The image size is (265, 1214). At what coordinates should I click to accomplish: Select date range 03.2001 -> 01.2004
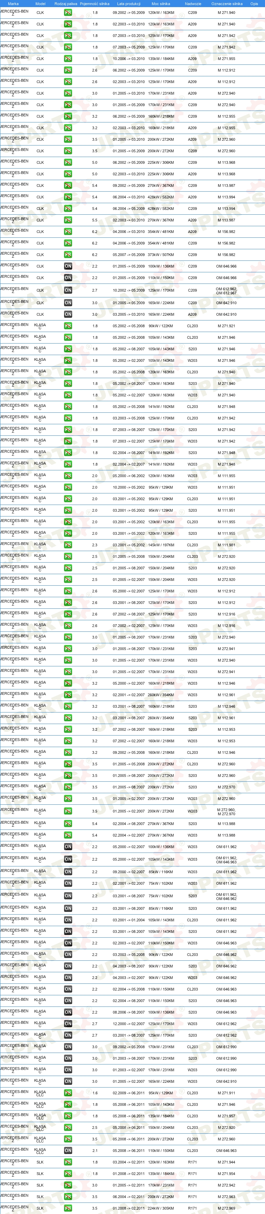coord(128,920)
